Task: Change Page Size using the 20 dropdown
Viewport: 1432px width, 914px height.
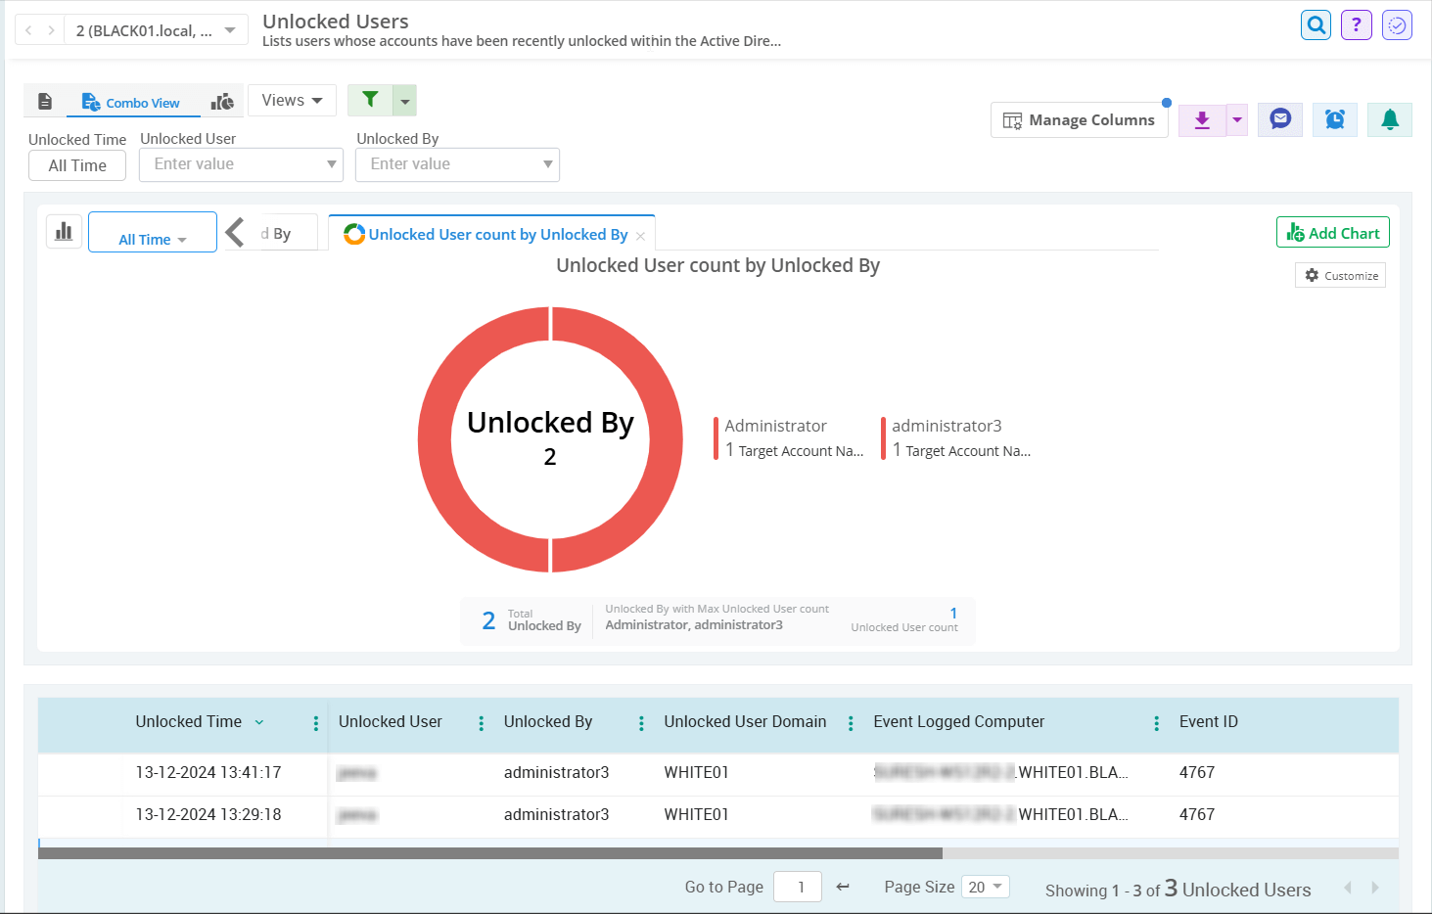Action: pyautogui.click(x=985, y=887)
